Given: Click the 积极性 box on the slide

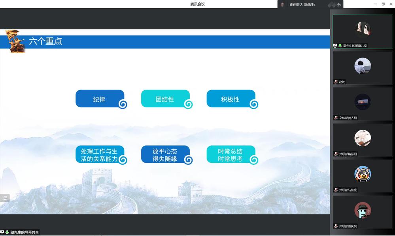Looking at the screenshot, I should (x=231, y=99).
